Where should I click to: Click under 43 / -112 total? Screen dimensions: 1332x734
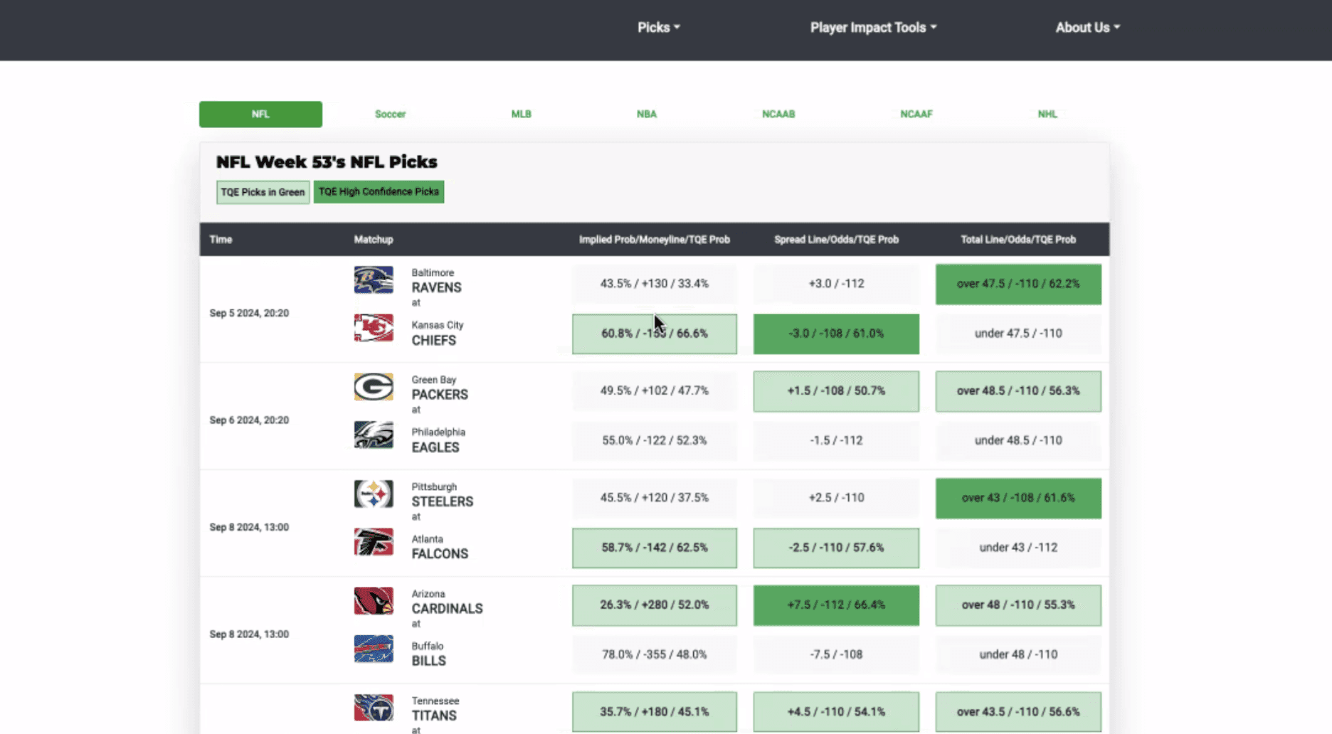point(1018,548)
